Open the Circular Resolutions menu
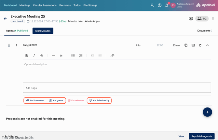Screen dimensions: 218x140 (45, 5)
